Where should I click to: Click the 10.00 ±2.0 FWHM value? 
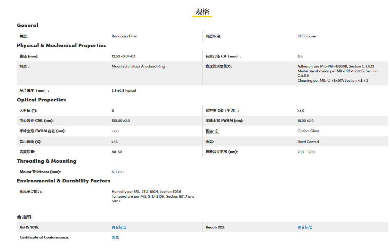pos(305,121)
